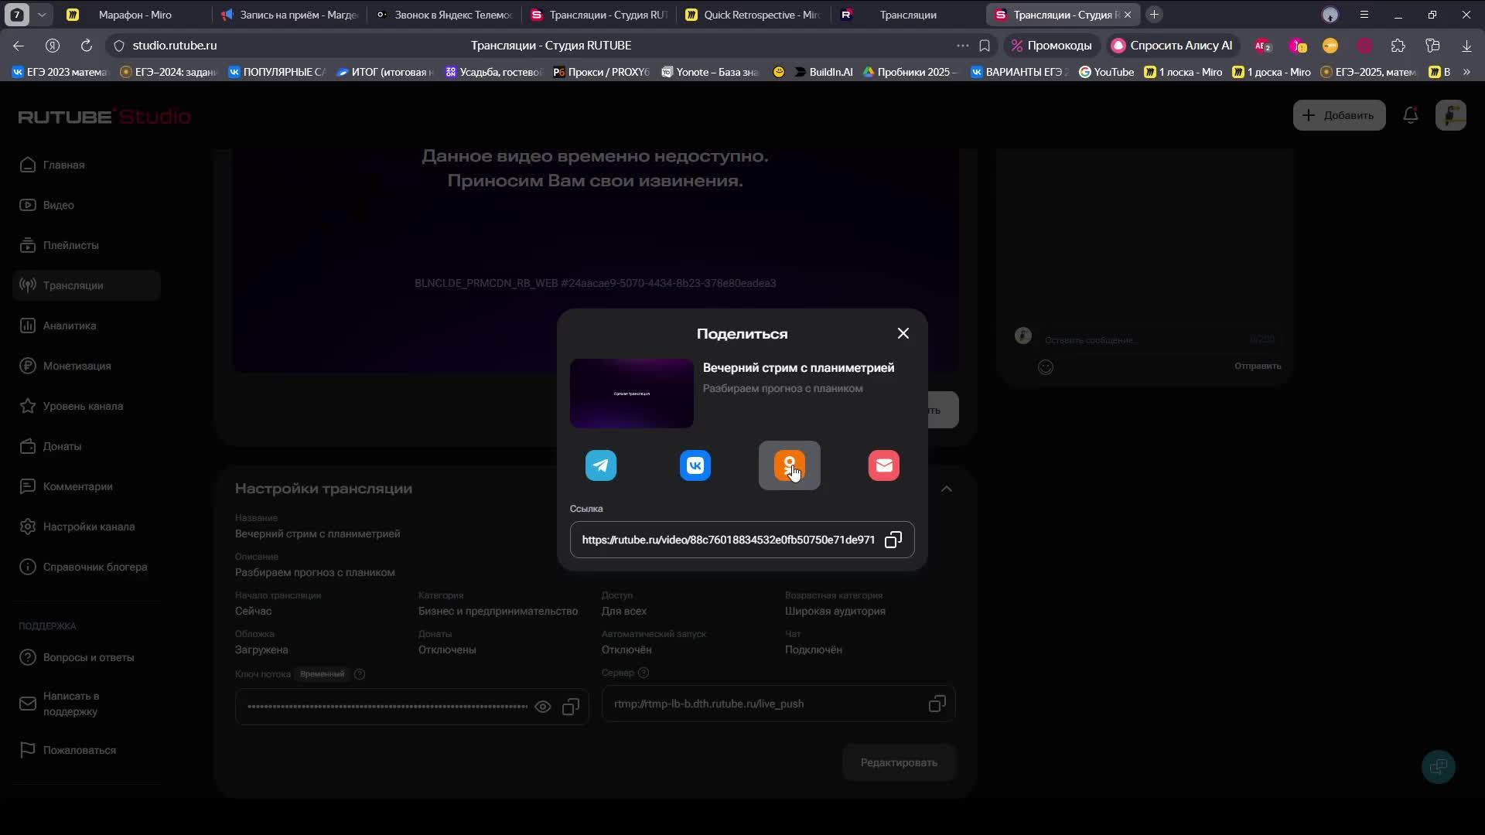The height and width of the screenshot is (835, 1485).
Task: Show help for Ключ потока
Action: click(360, 674)
